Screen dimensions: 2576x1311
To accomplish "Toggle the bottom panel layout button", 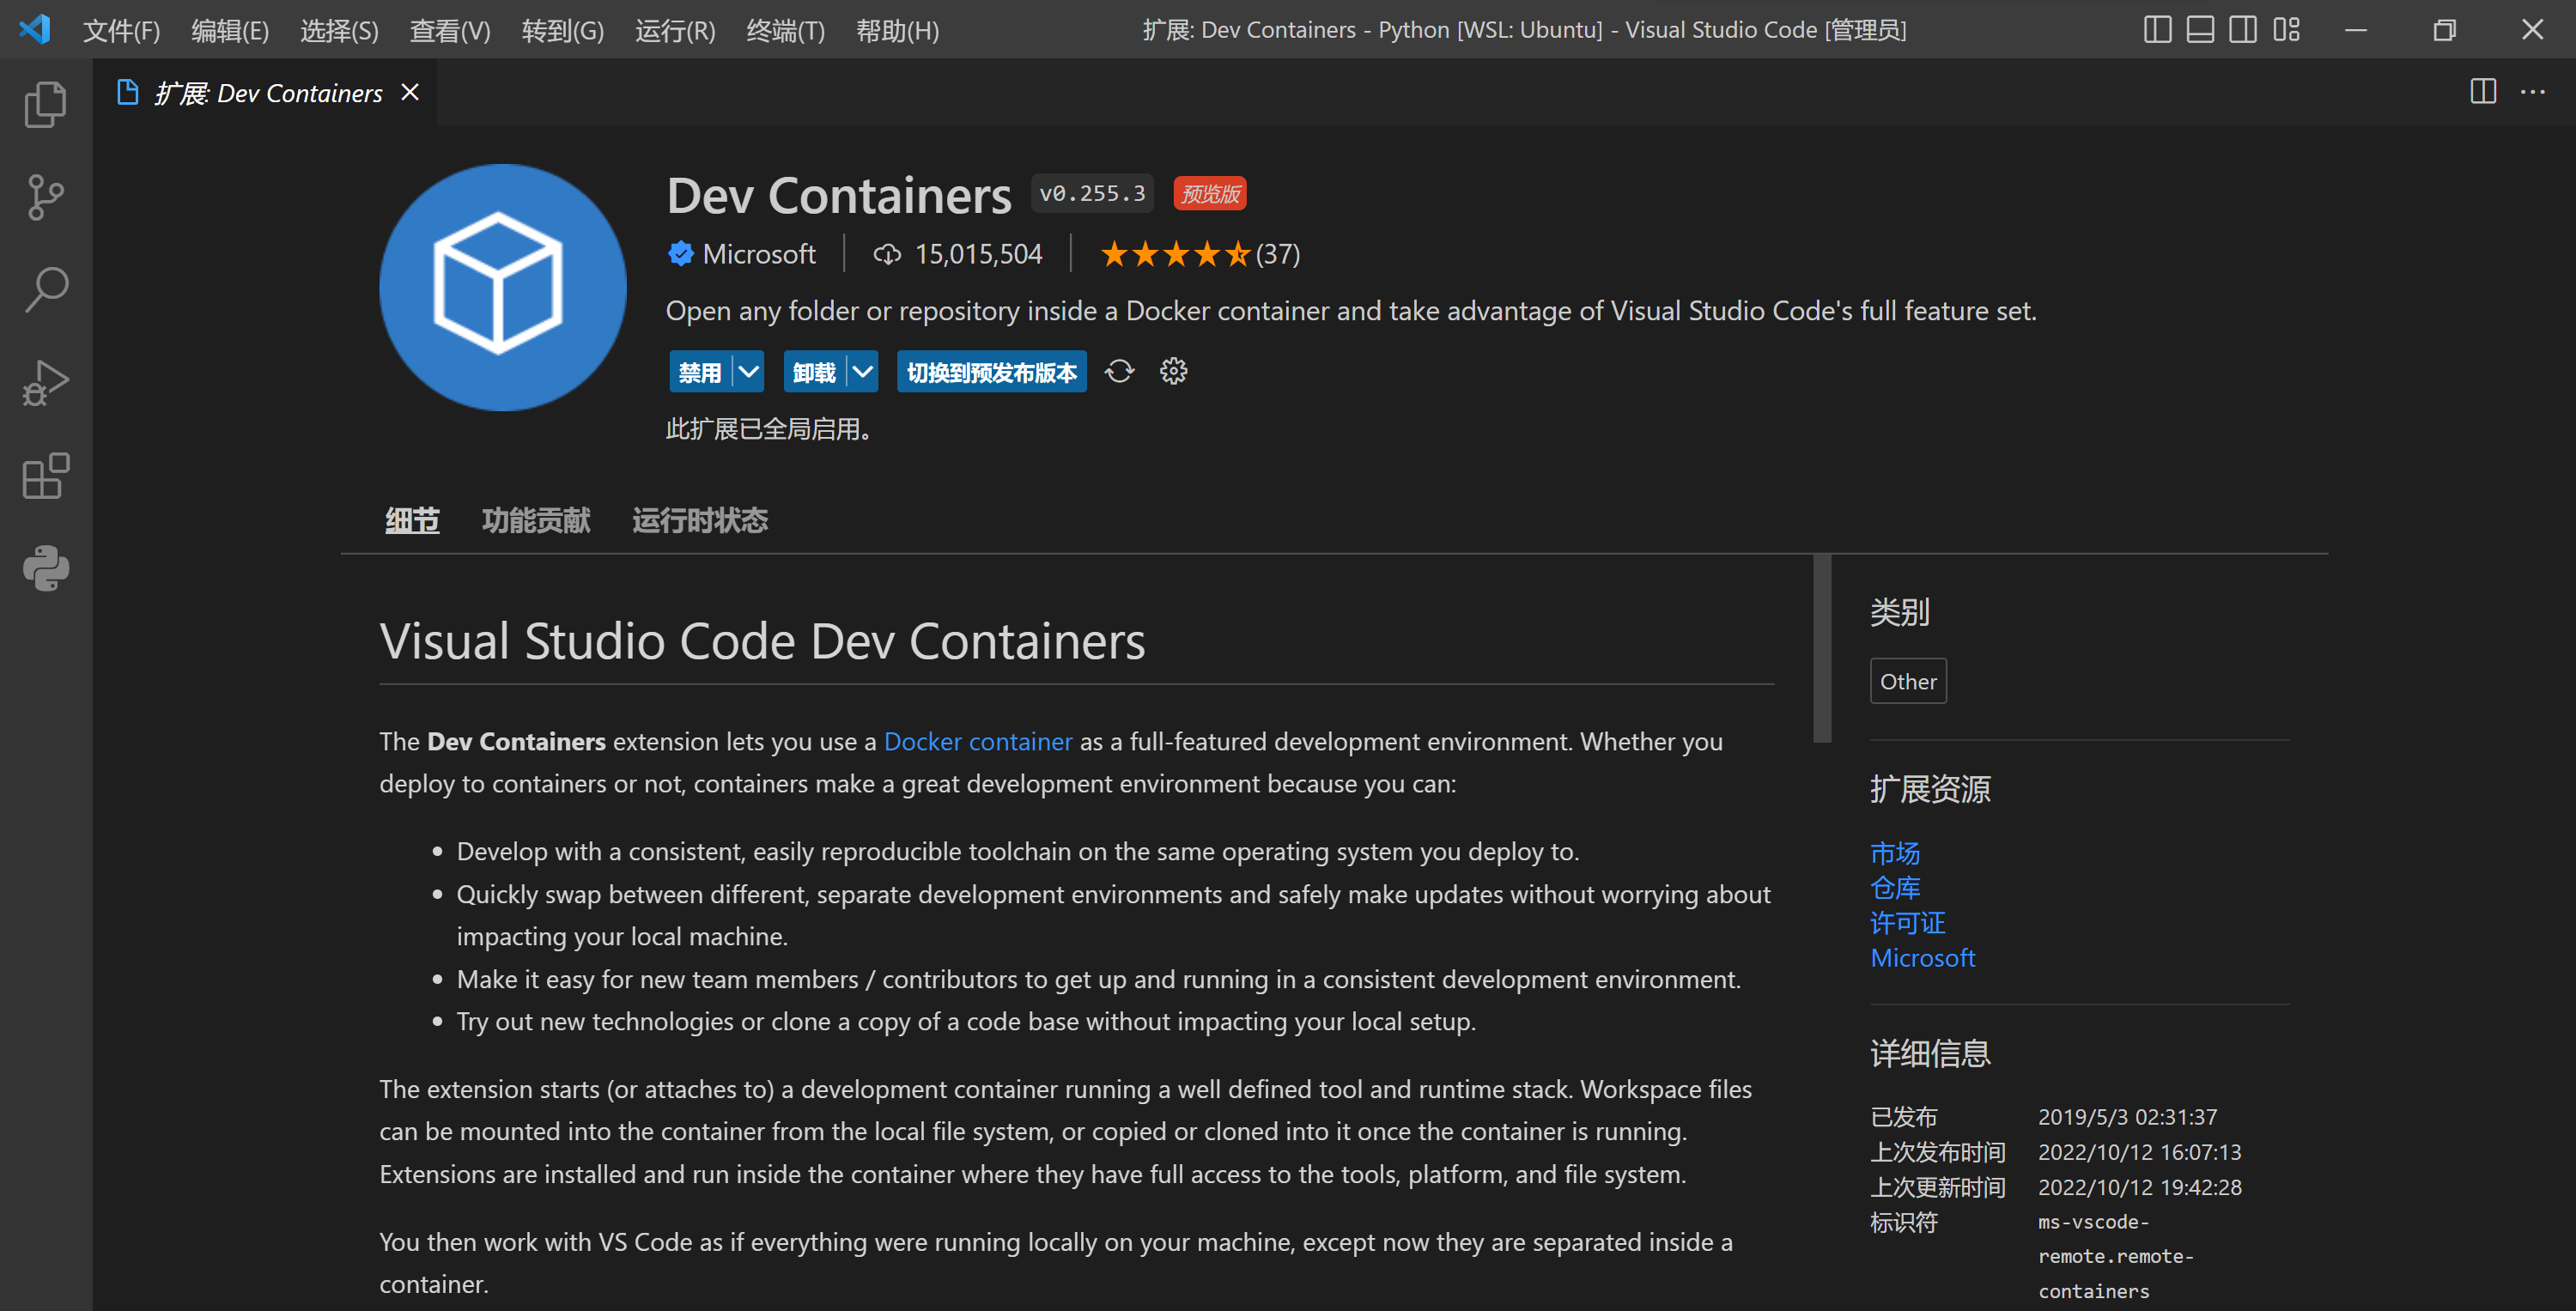I will (2200, 30).
